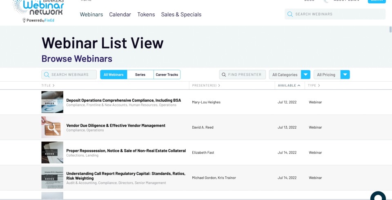Open the Webinars menu
The height and width of the screenshot is (200, 392).
click(x=91, y=14)
